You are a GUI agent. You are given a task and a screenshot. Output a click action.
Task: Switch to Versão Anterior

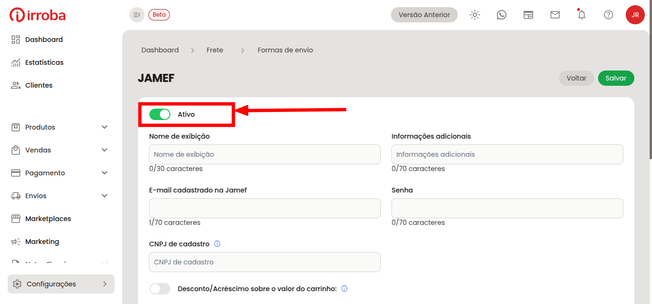(424, 15)
